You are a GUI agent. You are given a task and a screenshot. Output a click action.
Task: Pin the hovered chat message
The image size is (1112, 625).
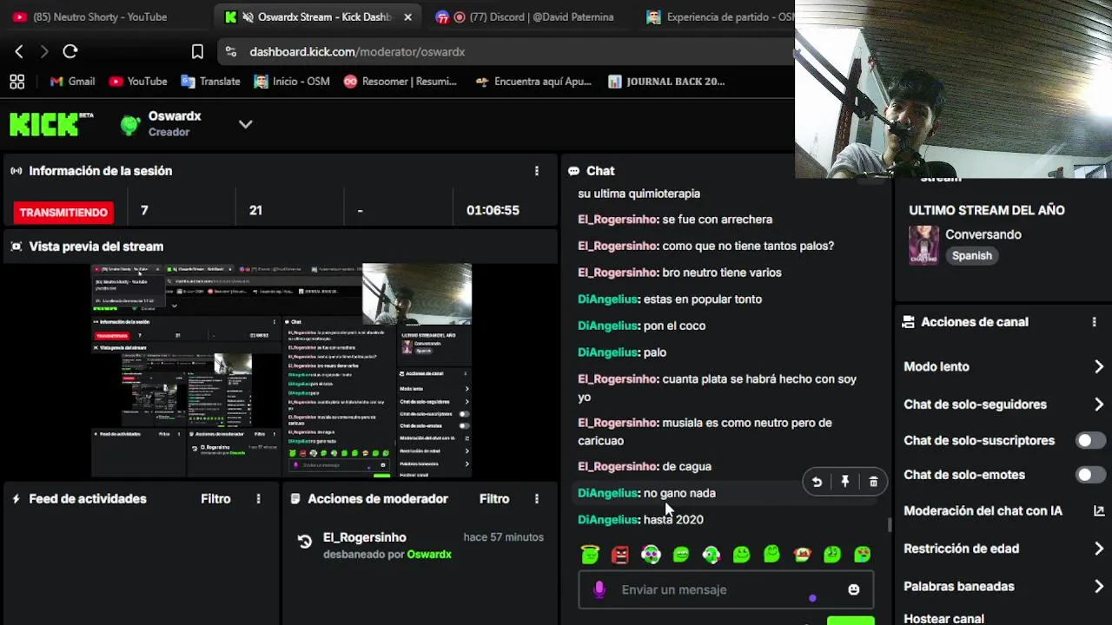pyautogui.click(x=845, y=482)
